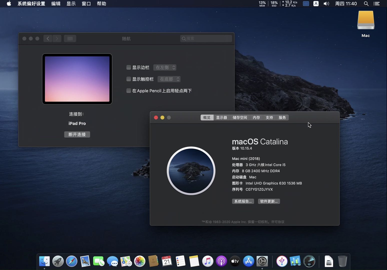The height and width of the screenshot is (270, 387).
Task: Open Spotlight search in menu bar
Action: click(366, 3)
